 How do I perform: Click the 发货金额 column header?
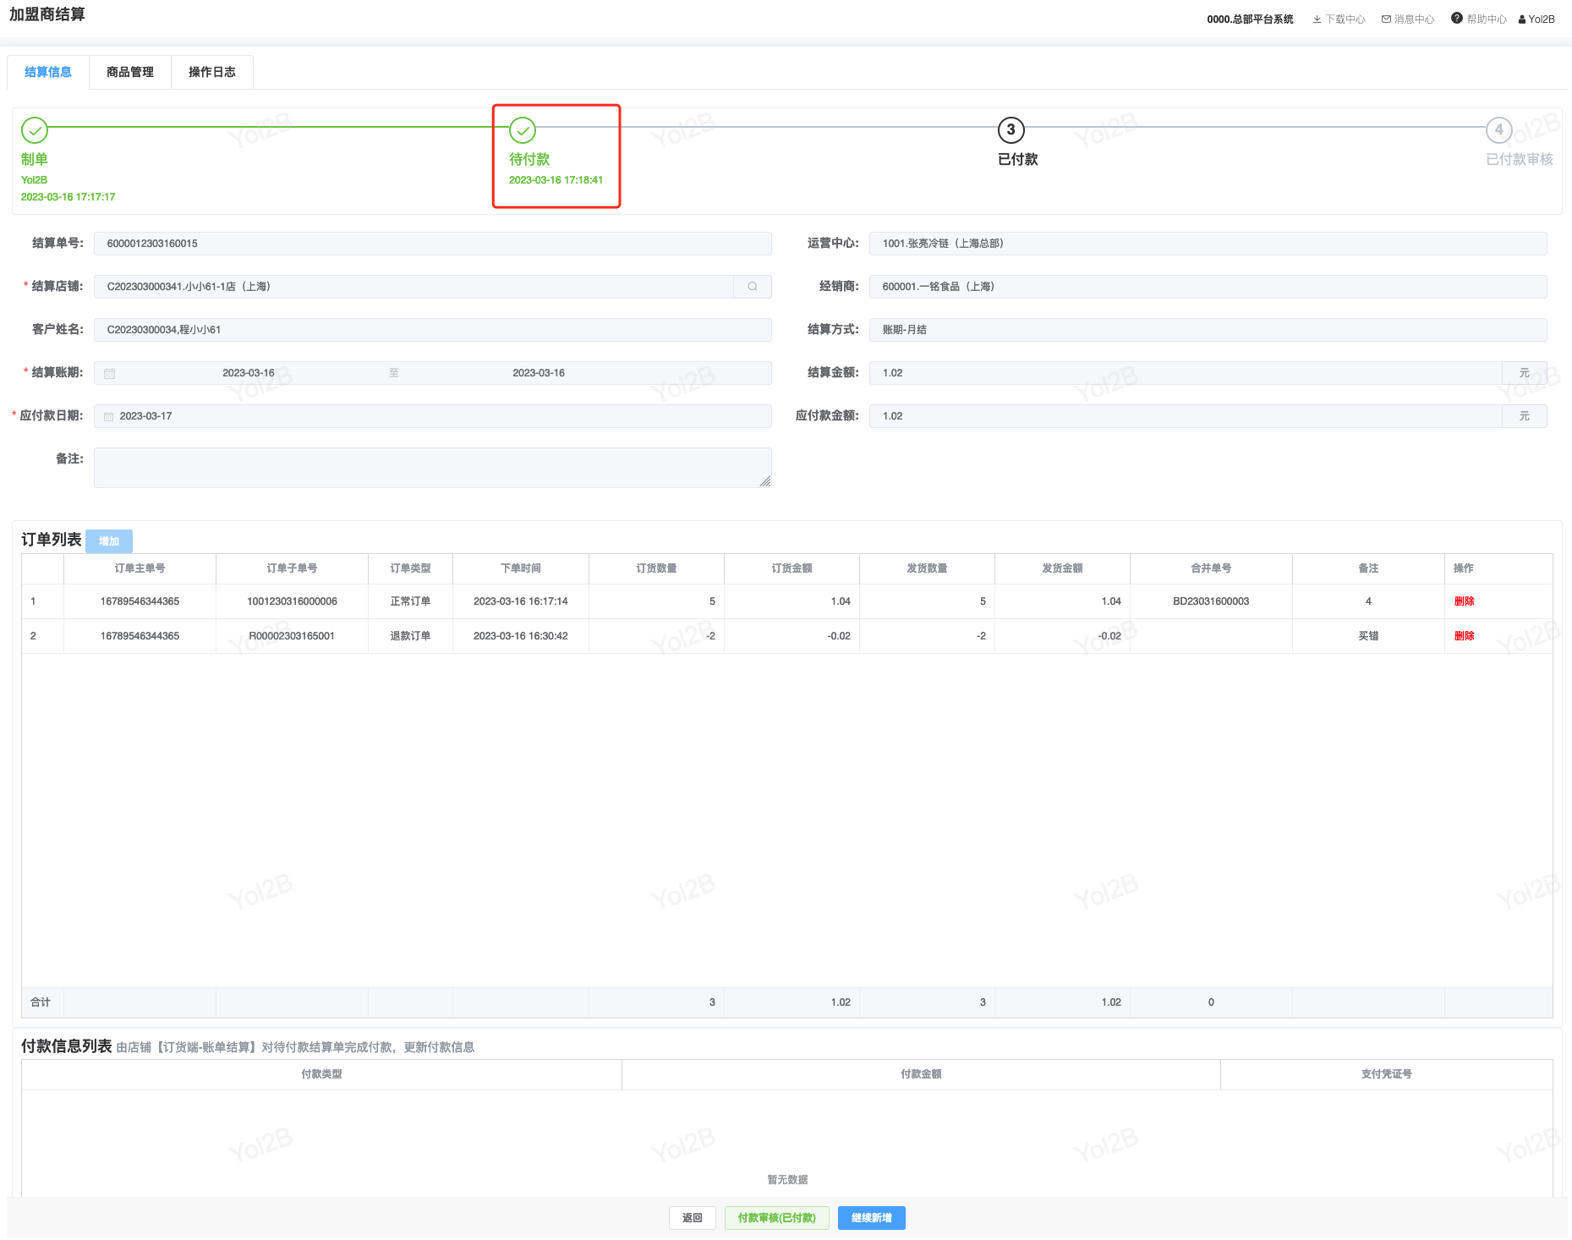1062,568
